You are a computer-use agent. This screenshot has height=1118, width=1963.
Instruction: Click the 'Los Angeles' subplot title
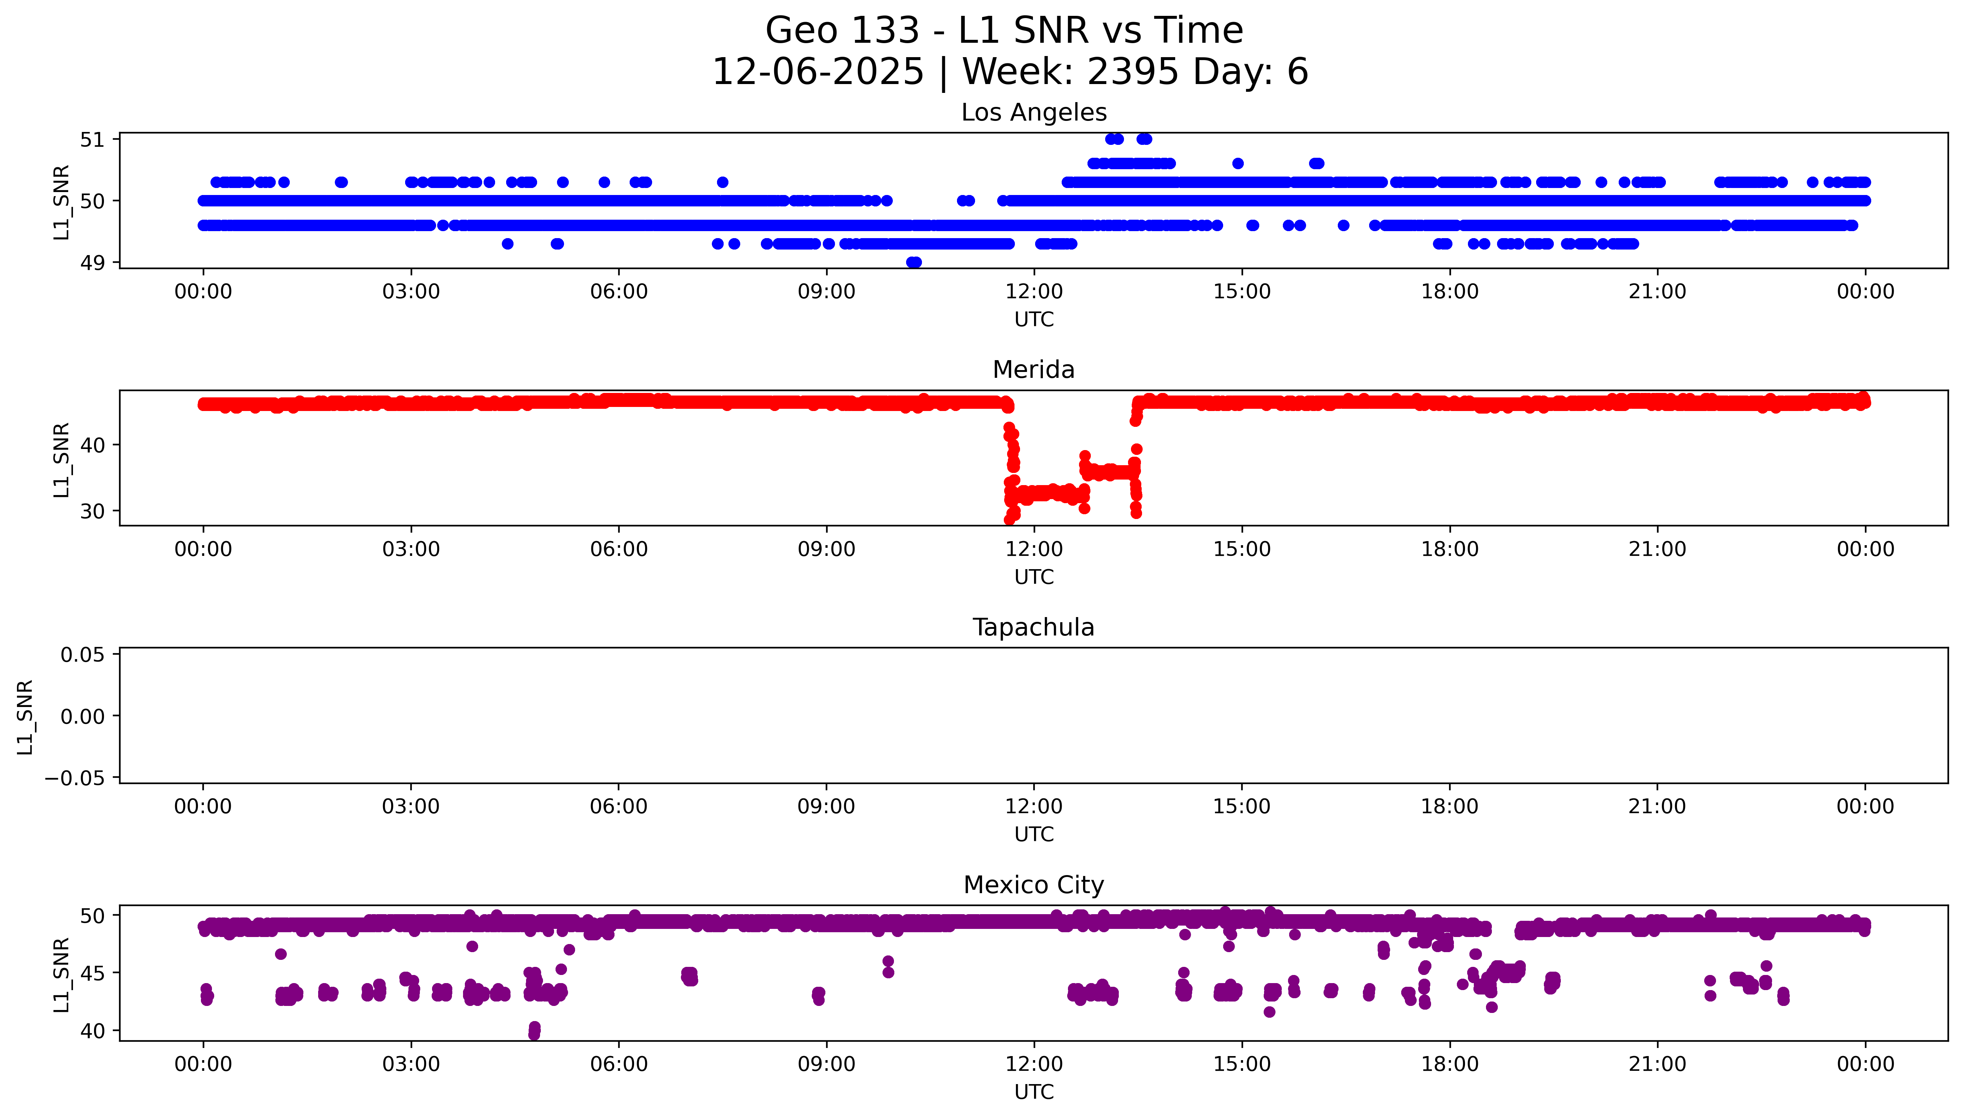pos(1033,112)
